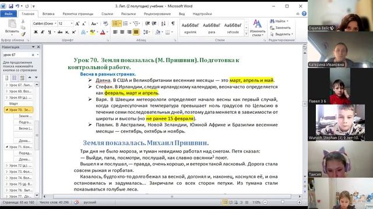Click the Заменить button
Viewport: 373px width, 209px height.
coord(280,28)
